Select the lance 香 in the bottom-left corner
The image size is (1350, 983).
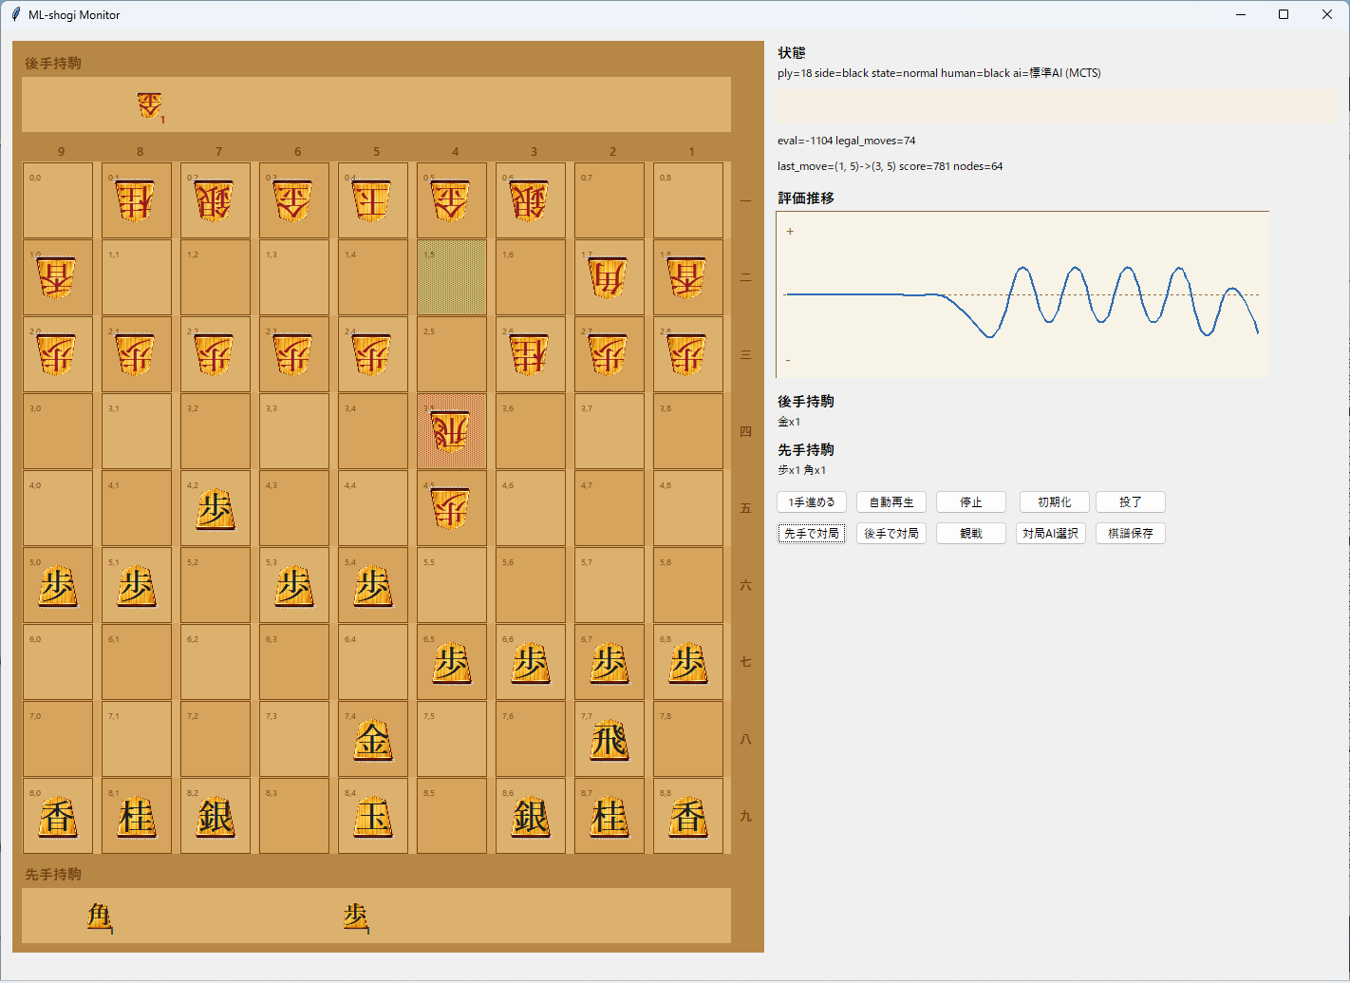point(58,815)
